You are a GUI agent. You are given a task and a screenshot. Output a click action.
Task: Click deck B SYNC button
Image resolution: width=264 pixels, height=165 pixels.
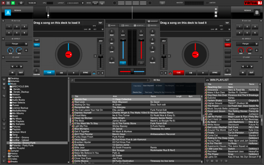(x=215, y=73)
